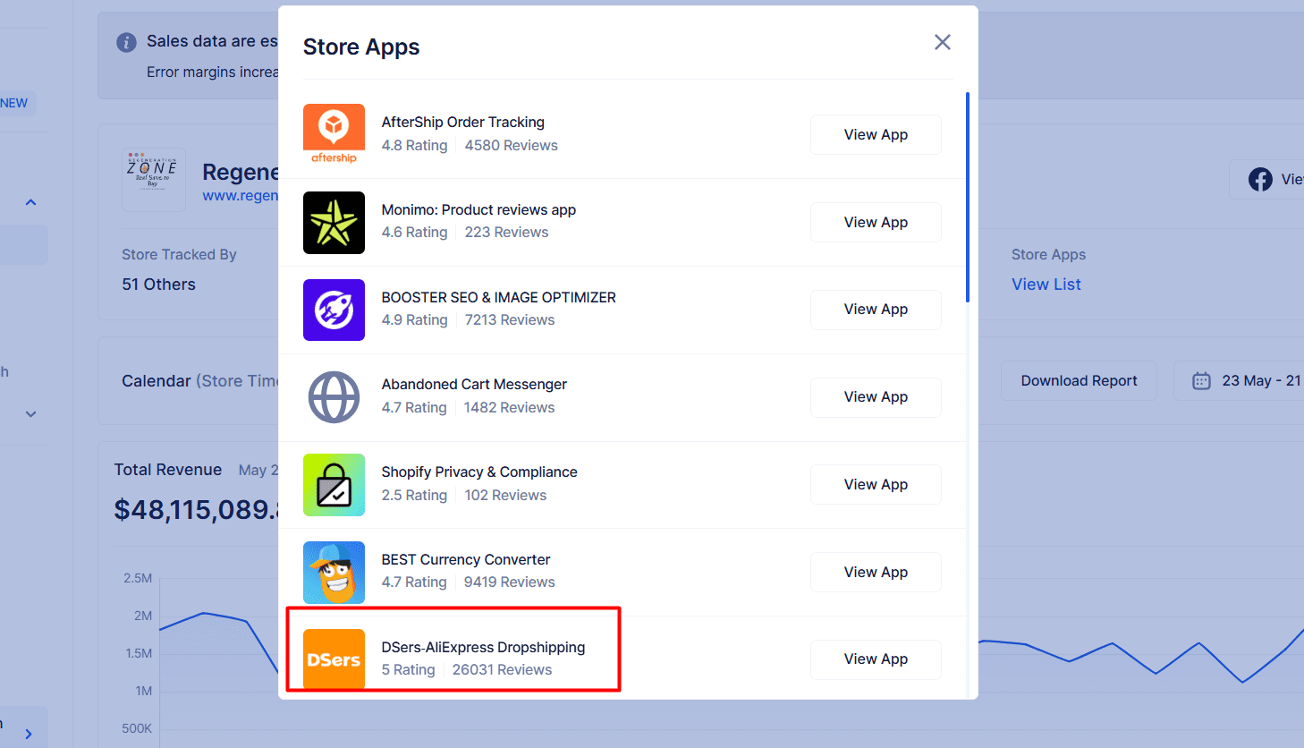Image resolution: width=1304 pixels, height=748 pixels.
Task: Click the DSers-AliExpress Dropshipping app name
Action: tap(483, 648)
